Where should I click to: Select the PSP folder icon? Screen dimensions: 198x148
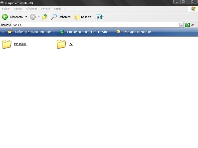[x=61, y=44]
